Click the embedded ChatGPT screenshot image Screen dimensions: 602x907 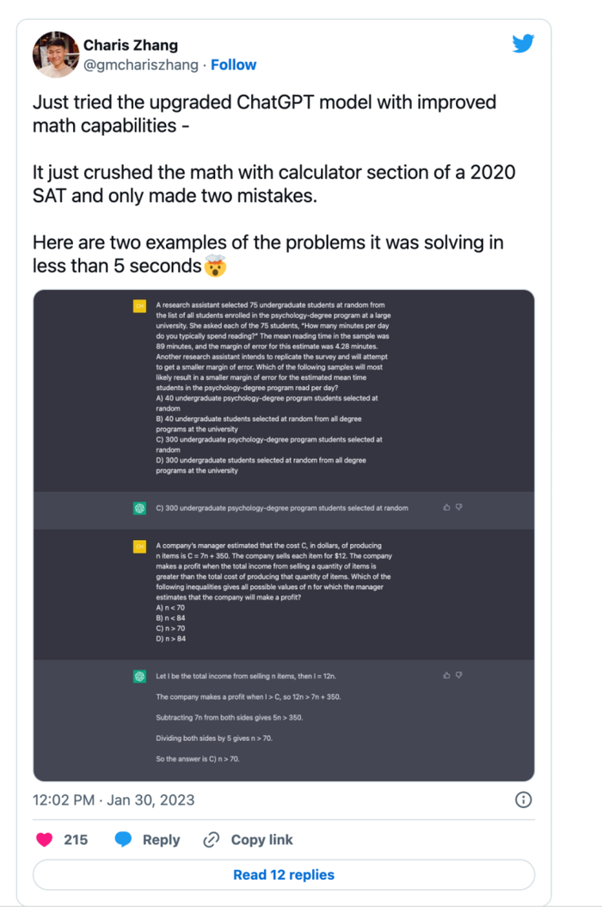coord(284,533)
